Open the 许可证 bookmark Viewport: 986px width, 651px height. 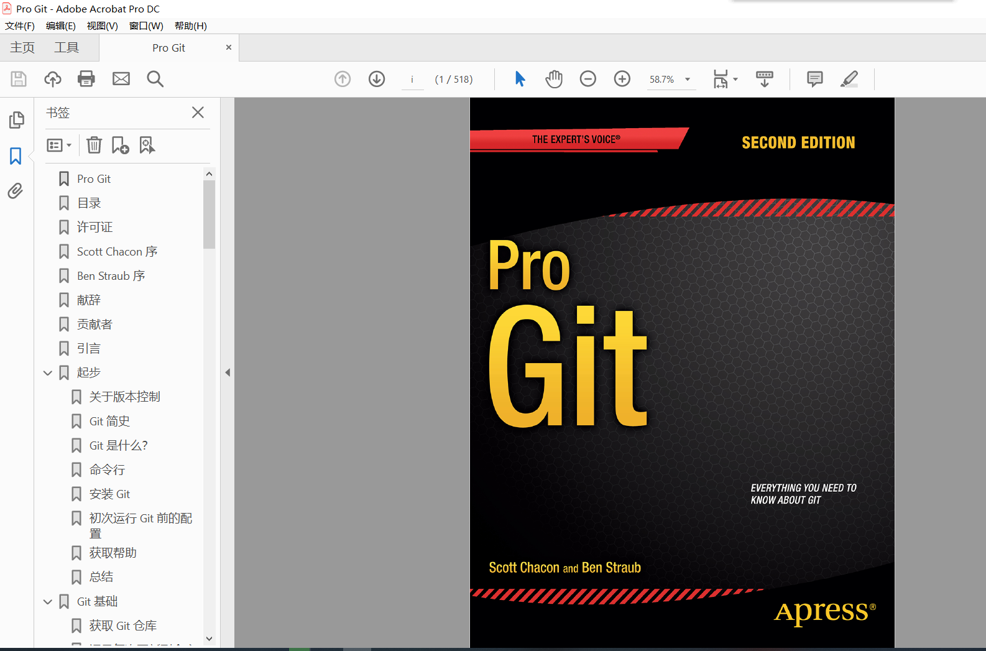[x=95, y=227]
